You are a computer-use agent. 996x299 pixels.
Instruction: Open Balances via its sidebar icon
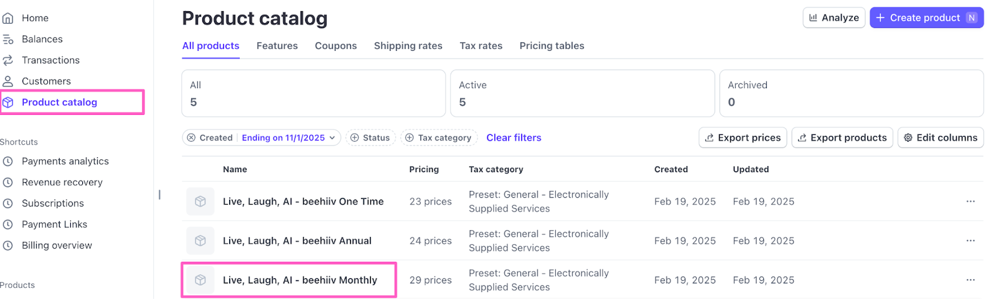click(8, 39)
